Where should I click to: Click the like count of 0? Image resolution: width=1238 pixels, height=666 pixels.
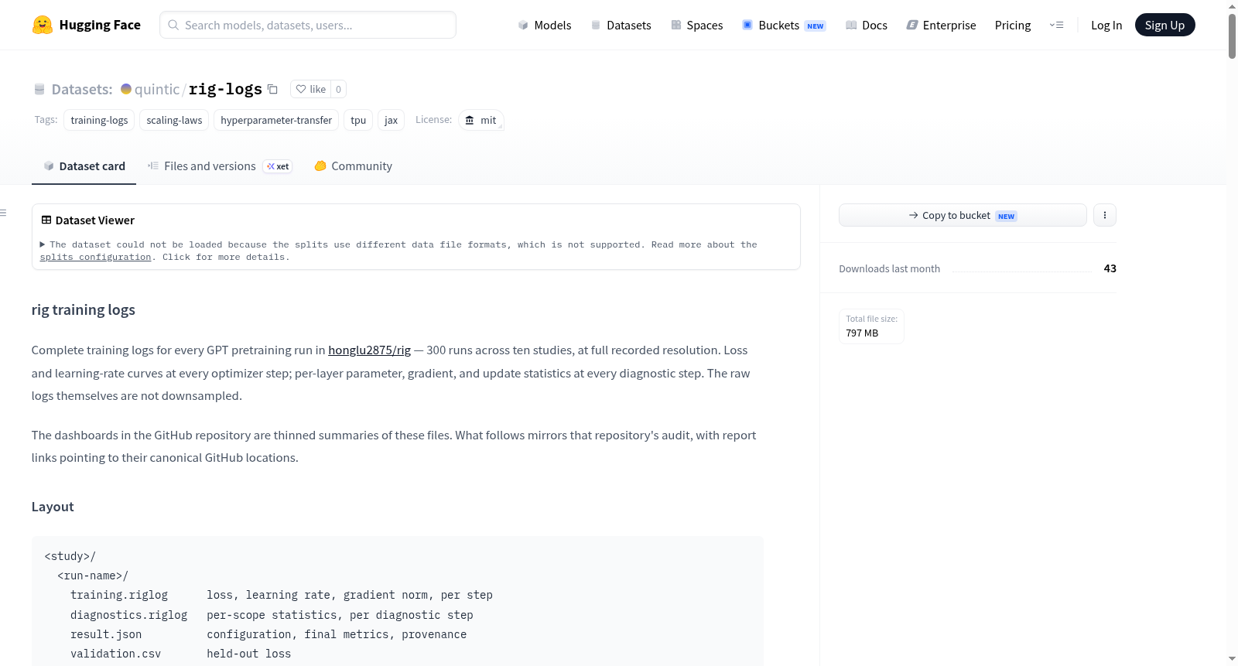(x=338, y=89)
